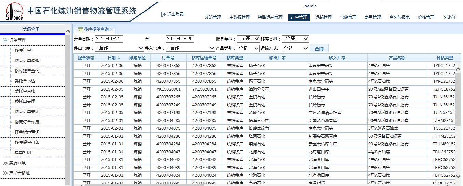The width and height of the screenshot is (463, 186).
Task: Open the 主数据管理 menu
Action: [240, 17]
